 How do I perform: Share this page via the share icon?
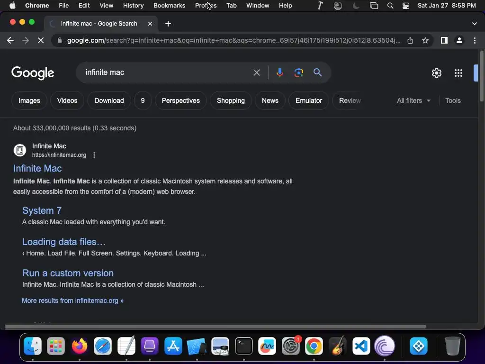[x=410, y=40]
